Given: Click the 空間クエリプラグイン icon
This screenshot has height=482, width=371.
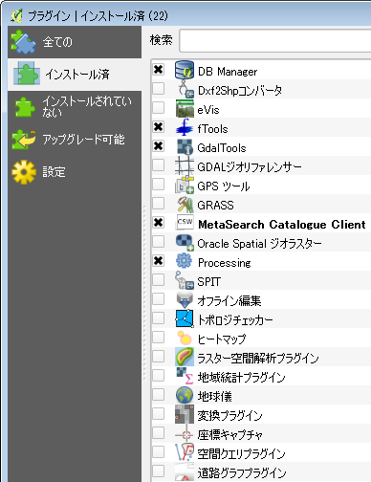Looking at the screenshot, I should coord(185,452).
